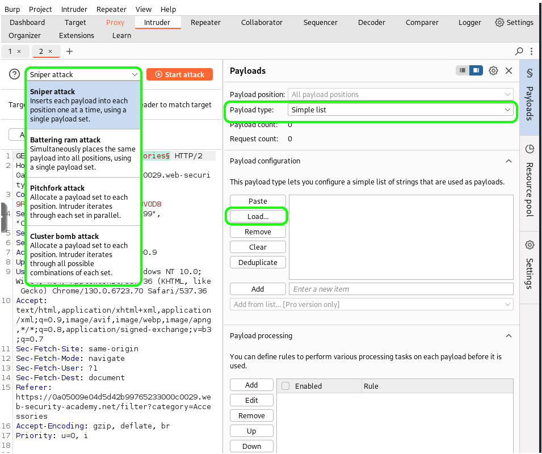542x454 pixels.
Task: Select the Pitchfork attack option
Action: click(x=83, y=202)
